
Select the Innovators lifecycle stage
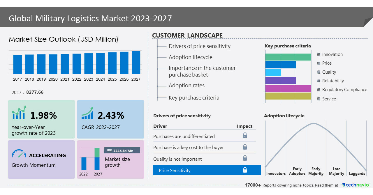click(x=276, y=173)
